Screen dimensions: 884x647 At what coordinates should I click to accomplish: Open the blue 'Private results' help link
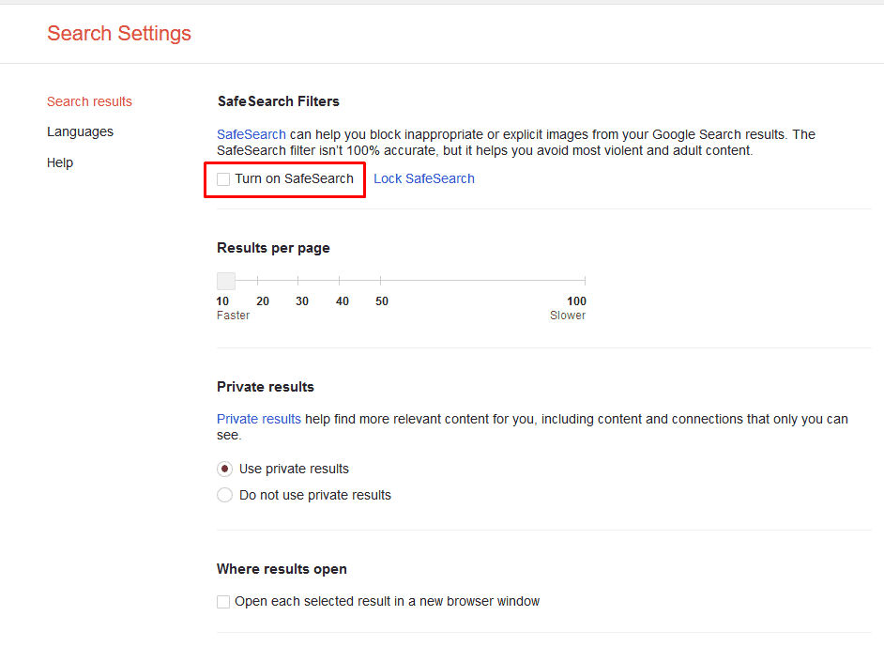pyautogui.click(x=259, y=419)
